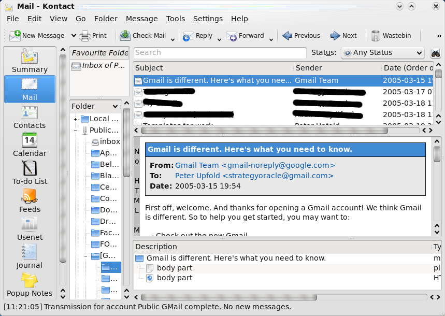Expand the Local folders tree node
This screenshot has width=445, height=316.
(x=75, y=120)
